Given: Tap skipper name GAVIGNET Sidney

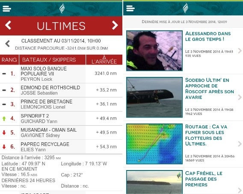Looking at the screenshot, I should click(40, 135).
